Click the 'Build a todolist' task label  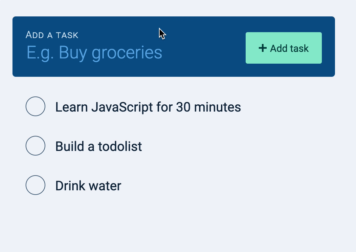(99, 146)
